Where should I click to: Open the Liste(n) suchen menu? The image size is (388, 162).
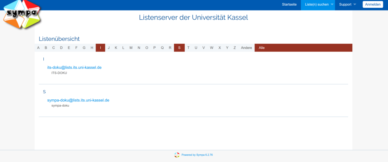coord(318,5)
